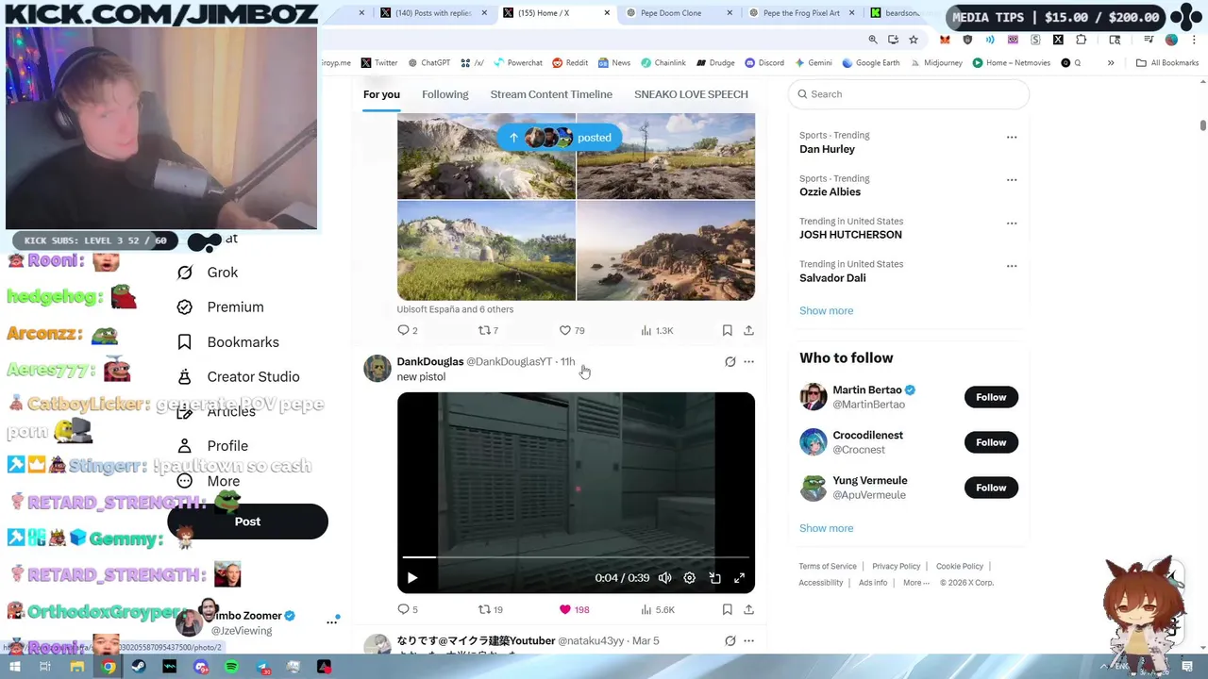The image size is (1208, 679).
Task: Repost DankDouglas post with 19 reposts
Action: pos(490,610)
